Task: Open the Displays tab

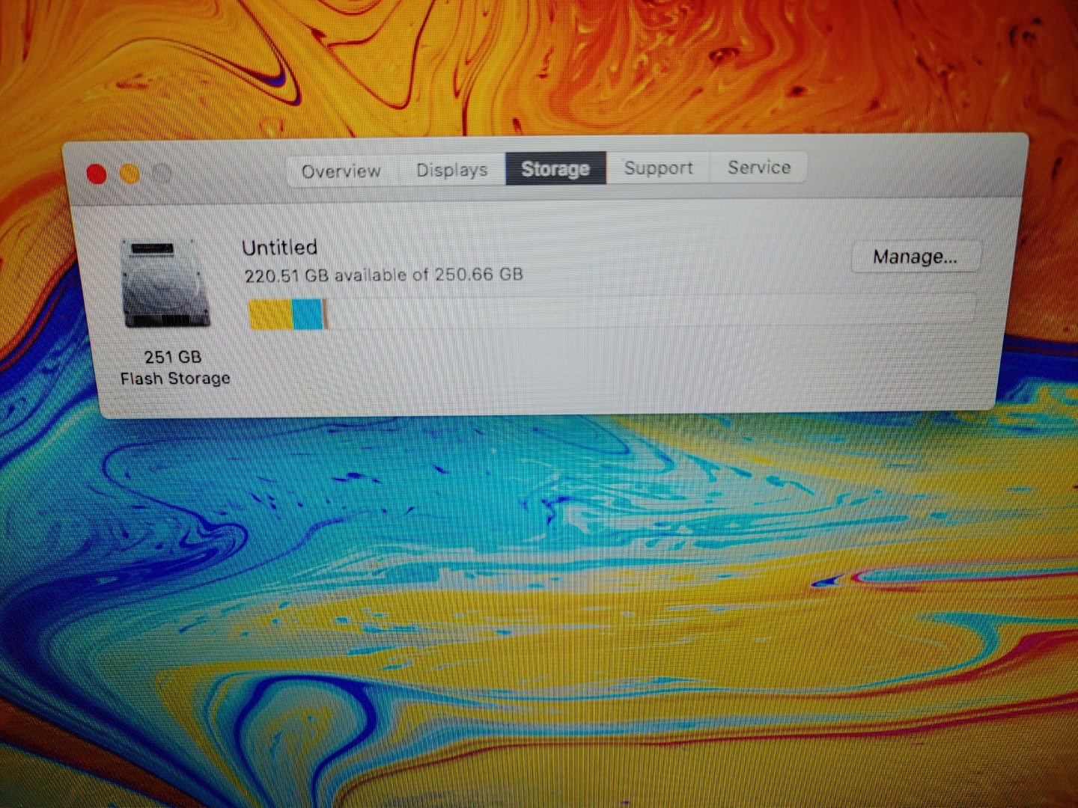Action: (x=451, y=170)
